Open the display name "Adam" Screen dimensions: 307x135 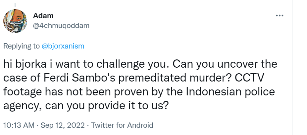click(43, 16)
